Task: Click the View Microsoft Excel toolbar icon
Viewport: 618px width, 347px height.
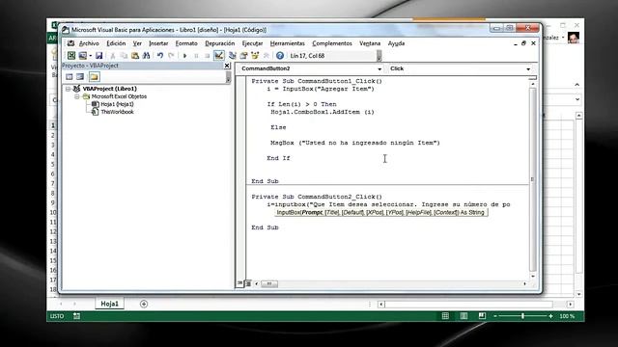Action: (x=70, y=56)
